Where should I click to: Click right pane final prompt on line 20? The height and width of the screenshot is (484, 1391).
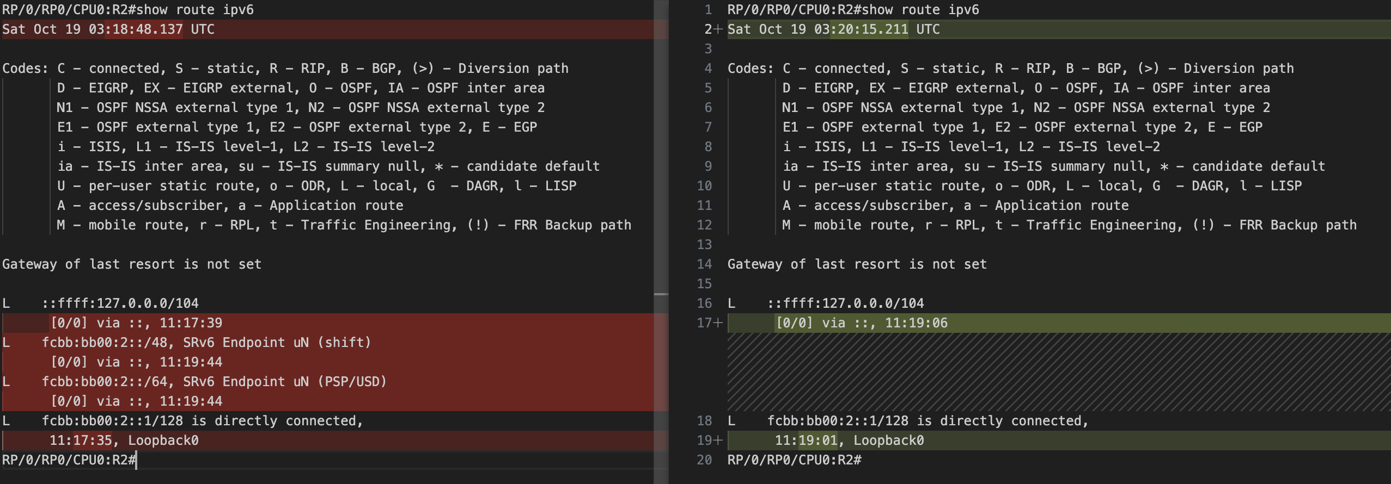[794, 460]
